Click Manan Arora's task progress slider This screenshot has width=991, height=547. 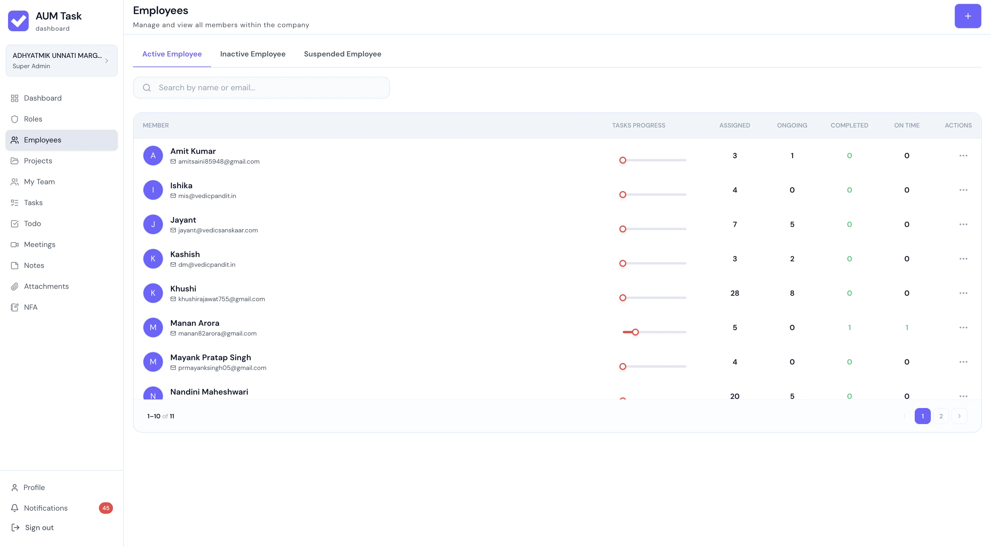pyautogui.click(x=654, y=332)
